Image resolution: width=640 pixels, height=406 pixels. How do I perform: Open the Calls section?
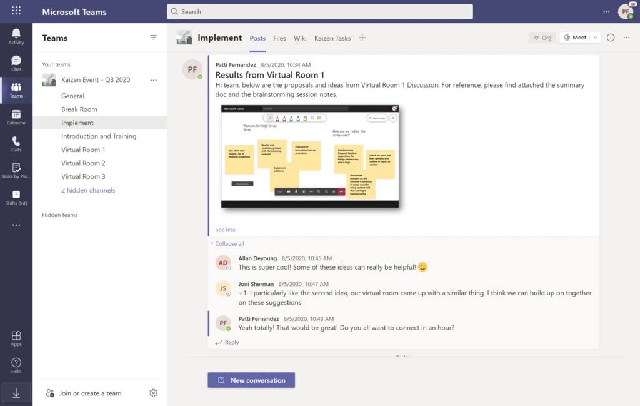[16, 144]
